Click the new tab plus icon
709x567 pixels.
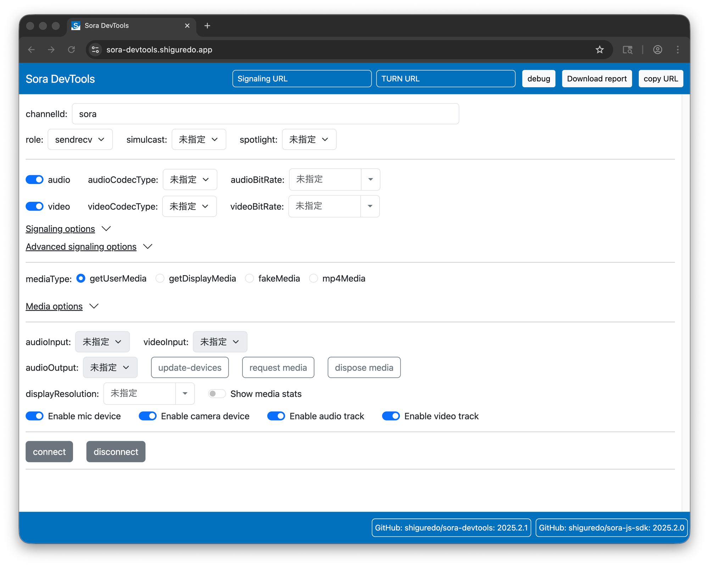[207, 26]
